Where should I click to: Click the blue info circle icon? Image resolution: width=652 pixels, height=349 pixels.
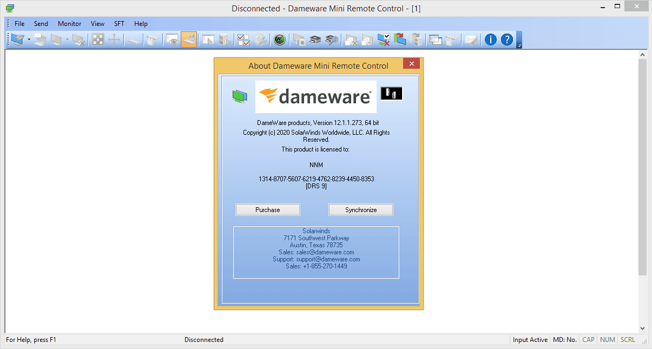491,39
